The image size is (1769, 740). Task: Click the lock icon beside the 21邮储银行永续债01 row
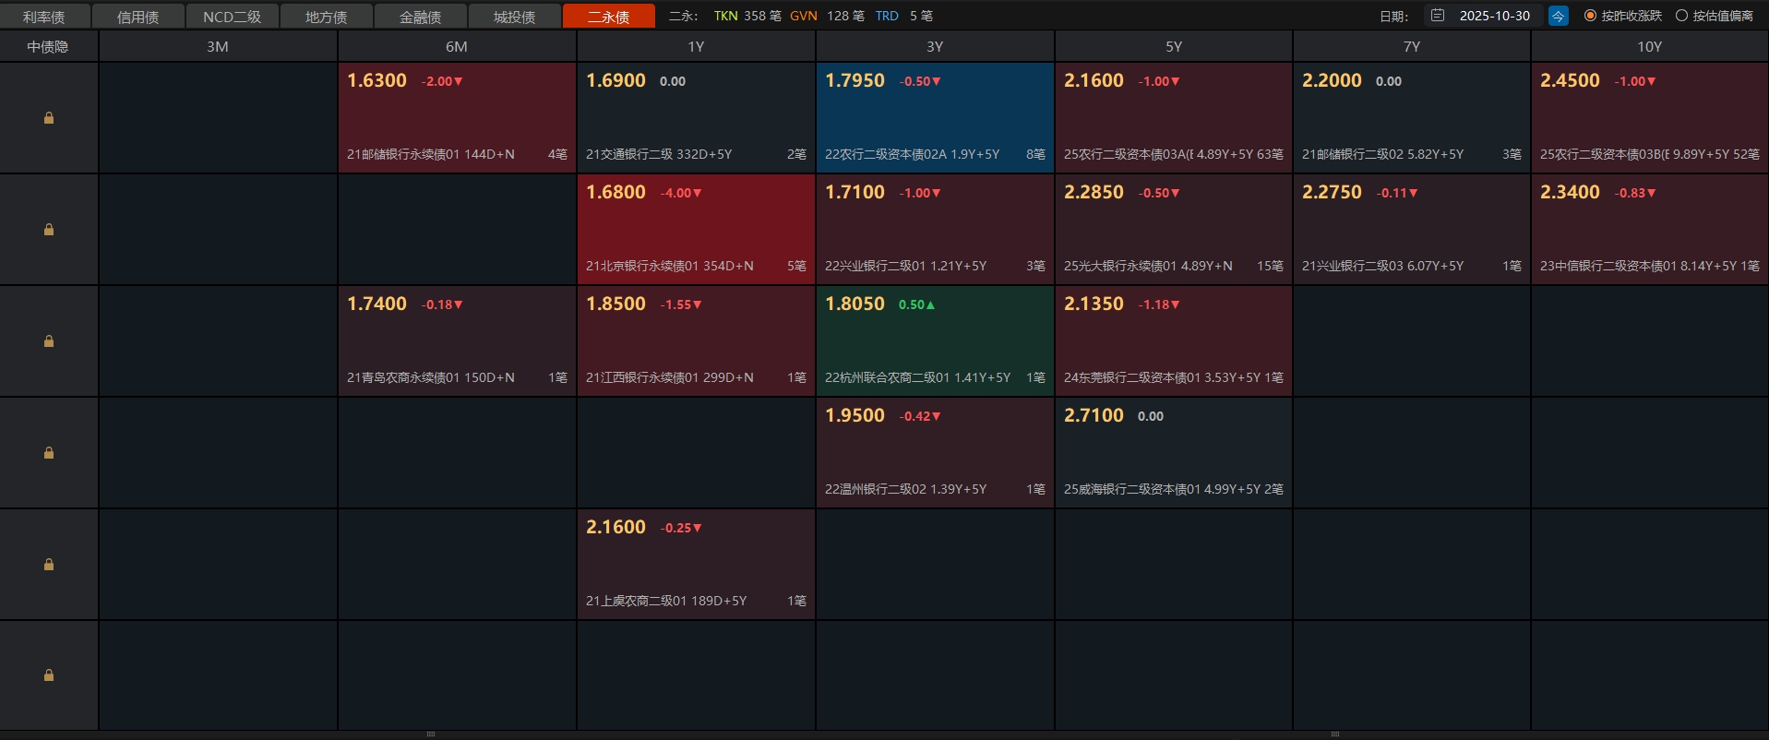49,118
